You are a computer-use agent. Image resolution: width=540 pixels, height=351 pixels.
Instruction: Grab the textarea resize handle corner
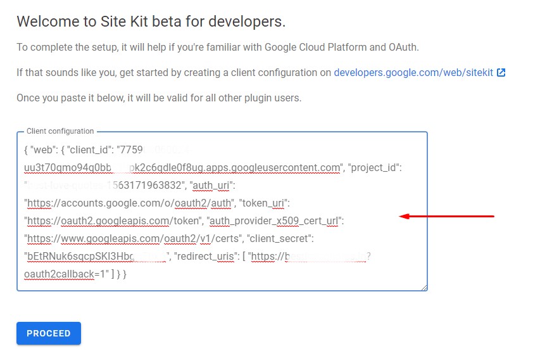[424, 288]
